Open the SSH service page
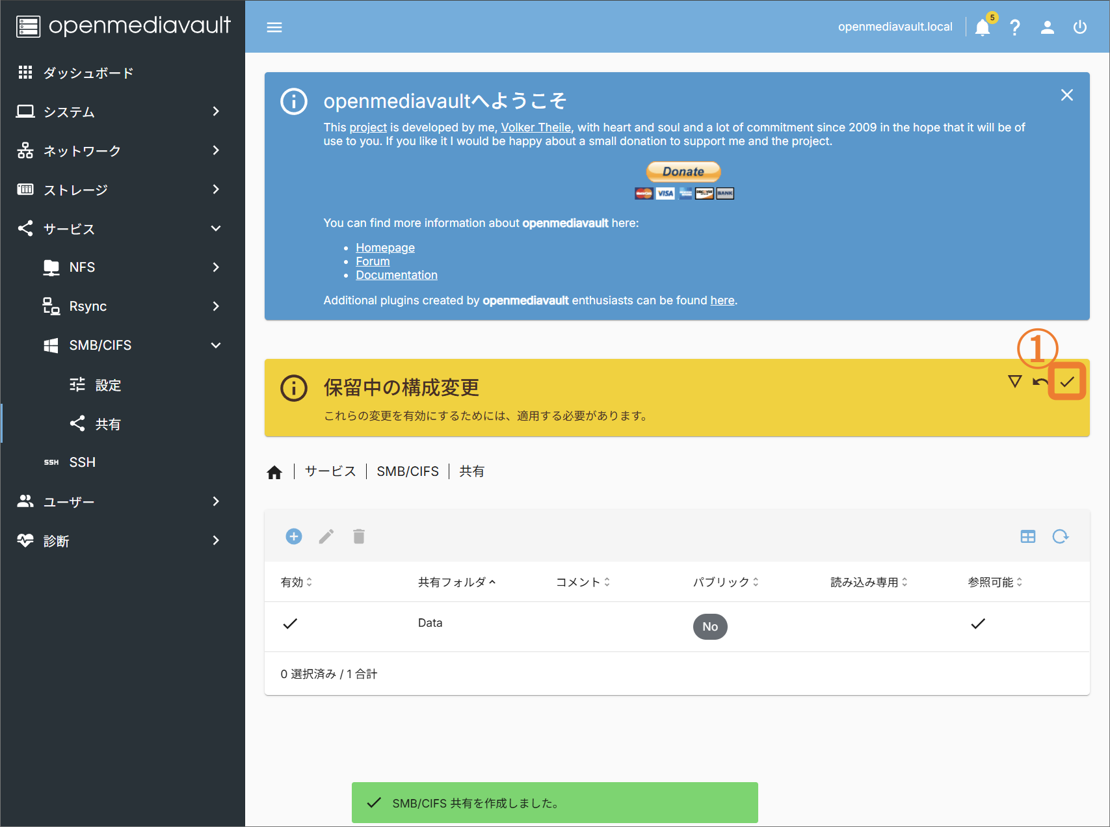 pos(122,462)
